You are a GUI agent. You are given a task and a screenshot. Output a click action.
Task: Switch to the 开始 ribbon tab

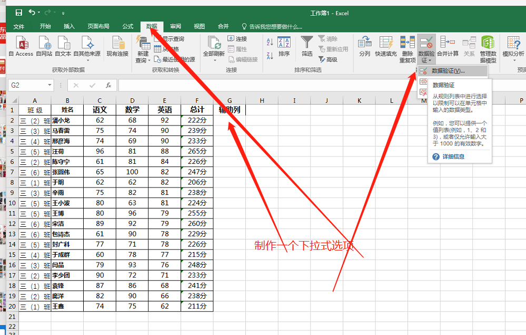(x=45, y=26)
